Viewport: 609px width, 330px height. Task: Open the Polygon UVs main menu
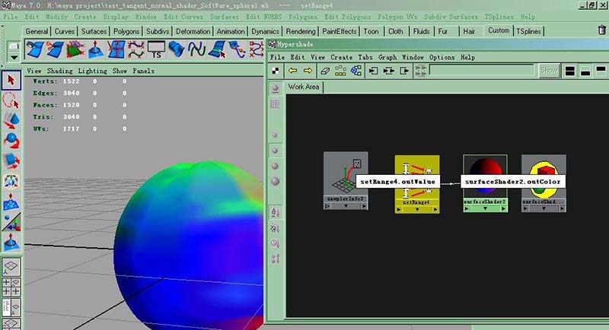coord(397,17)
